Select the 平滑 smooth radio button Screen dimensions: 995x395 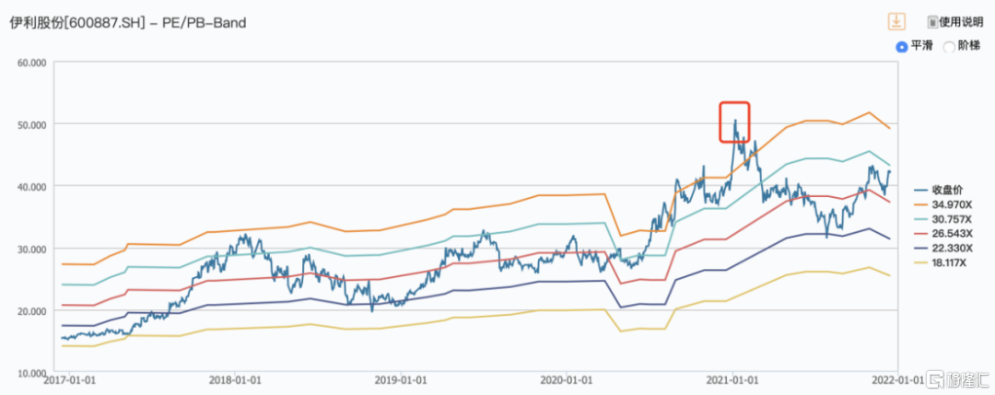pyautogui.click(x=901, y=46)
